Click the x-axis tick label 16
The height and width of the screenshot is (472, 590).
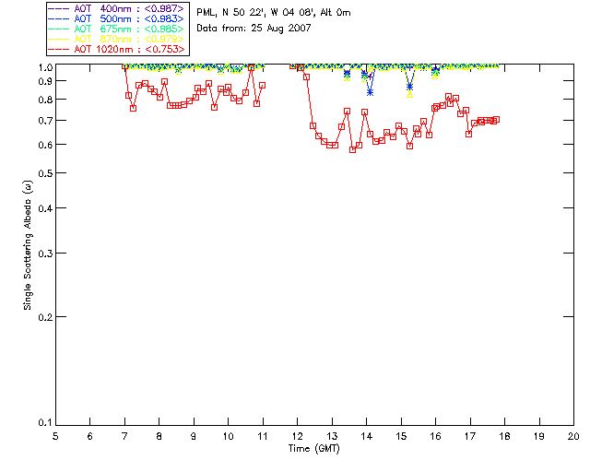(x=435, y=436)
